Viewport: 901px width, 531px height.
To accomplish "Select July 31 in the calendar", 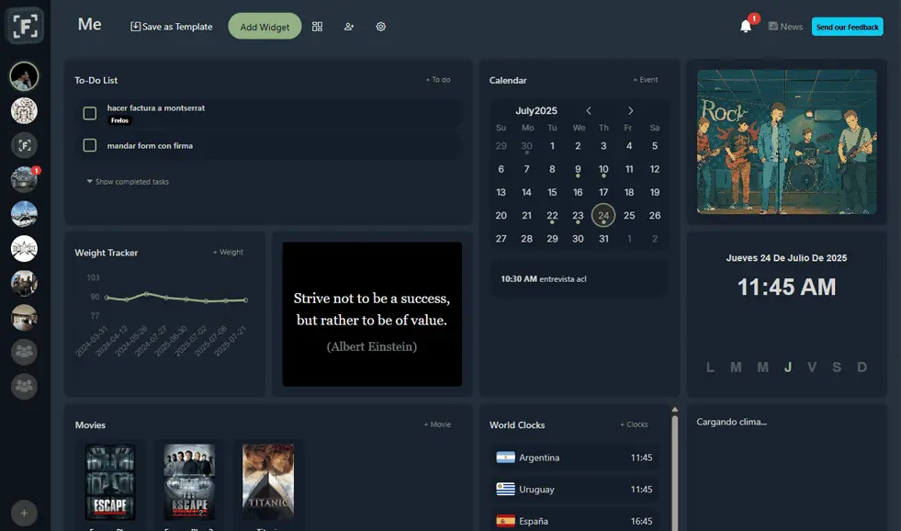I will coord(603,239).
